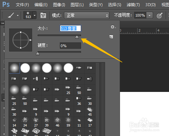Create new preset from this brush icon
Viewport: 169px width, 136px height.
(111, 37)
